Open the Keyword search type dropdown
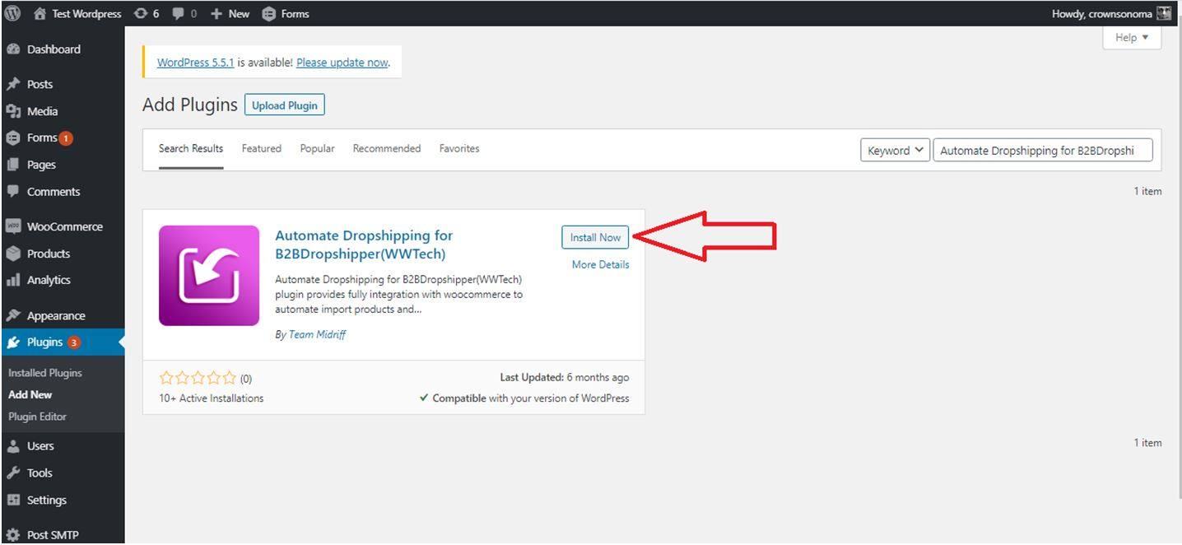 click(x=895, y=151)
